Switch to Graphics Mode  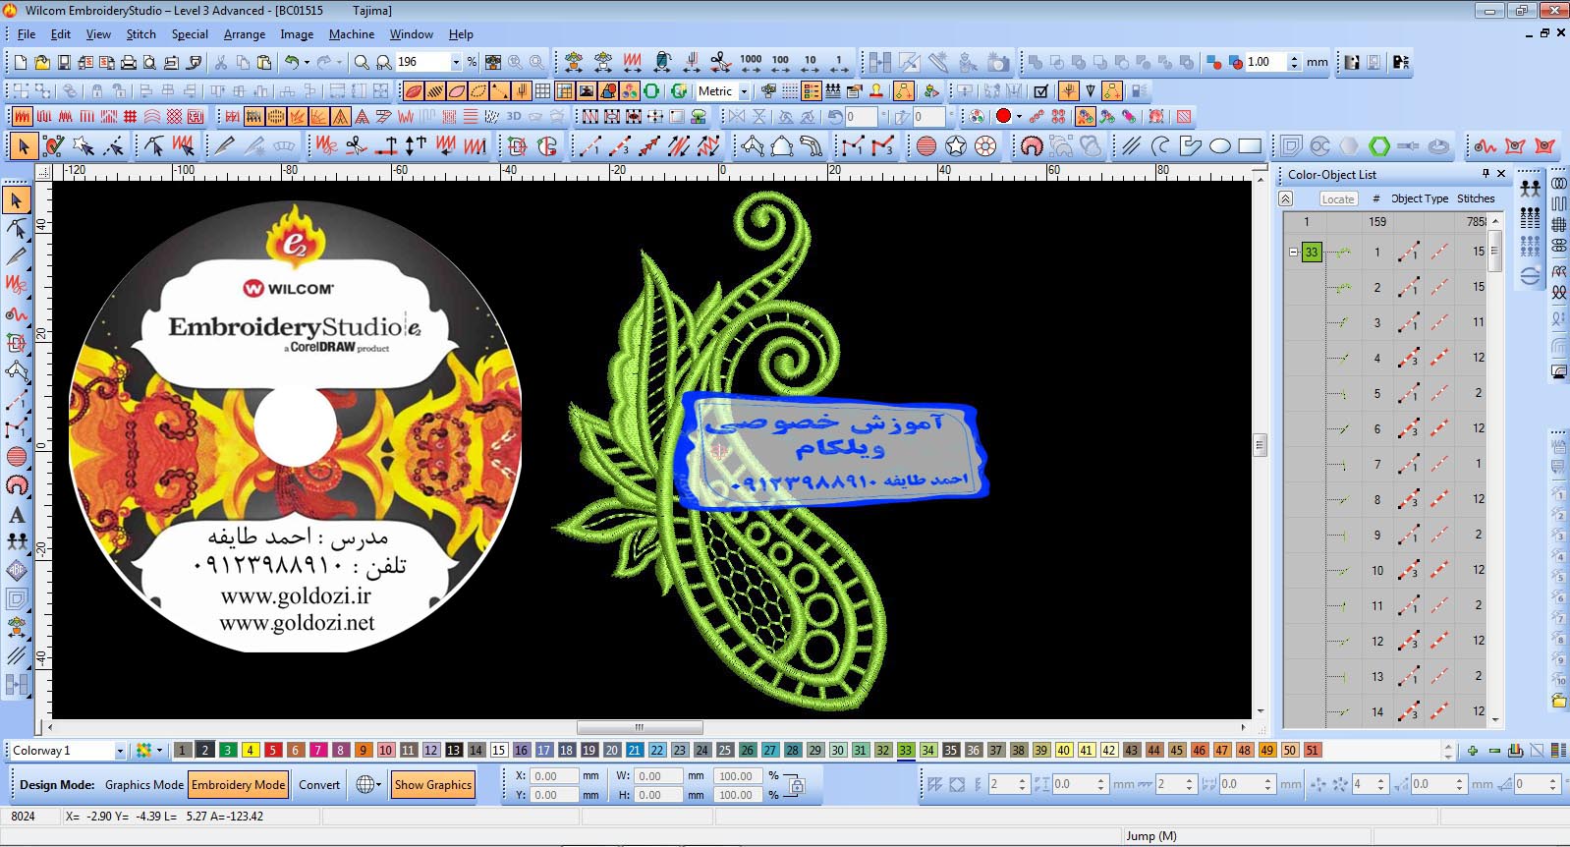(x=143, y=784)
